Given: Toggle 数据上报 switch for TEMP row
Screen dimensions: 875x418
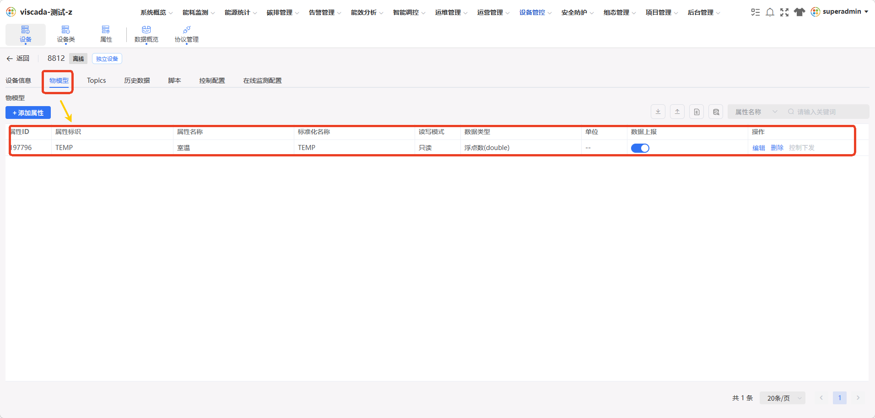Looking at the screenshot, I should pyautogui.click(x=640, y=148).
